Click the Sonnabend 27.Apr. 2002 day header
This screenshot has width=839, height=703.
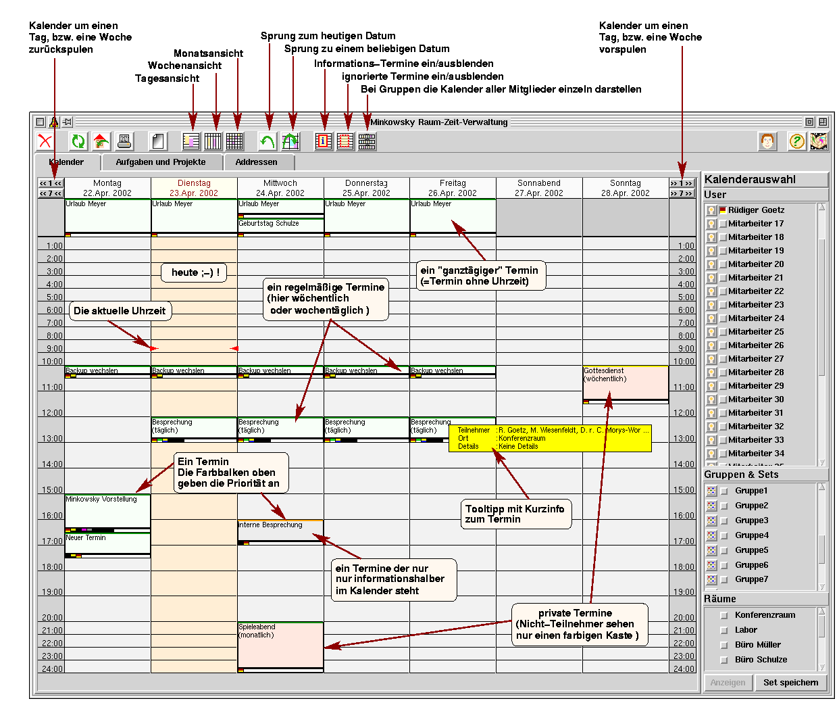pos(539,188)
